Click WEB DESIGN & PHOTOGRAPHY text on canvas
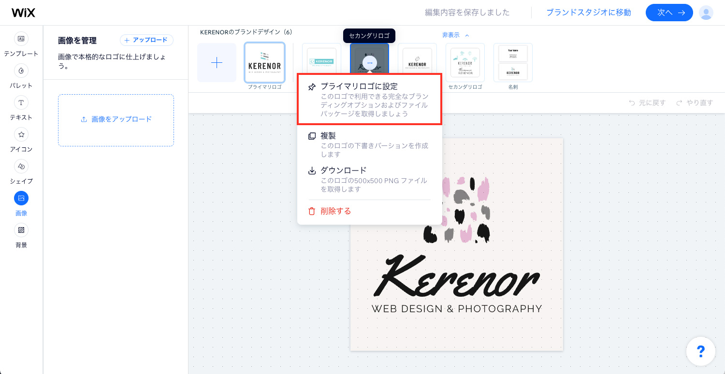This screenshot has width=725, height=374. pyautogui.click(x=457, y=309)
